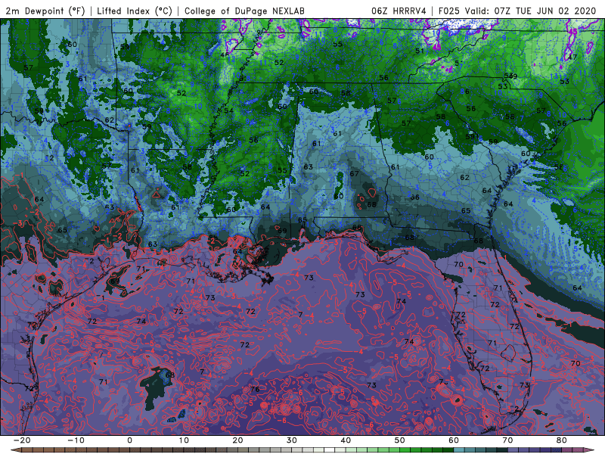Click "College of DuPage NEXLAB" header text

[244, 11]
